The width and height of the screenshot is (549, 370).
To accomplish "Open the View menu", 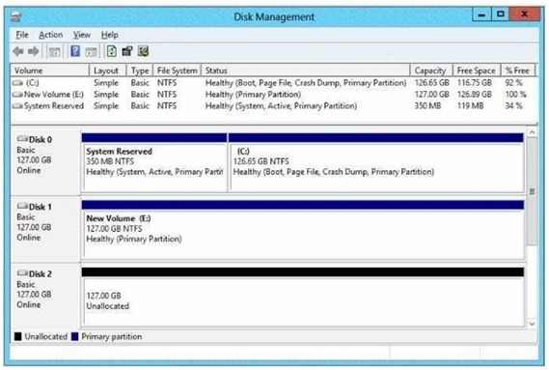I will (x=82, y=35).
